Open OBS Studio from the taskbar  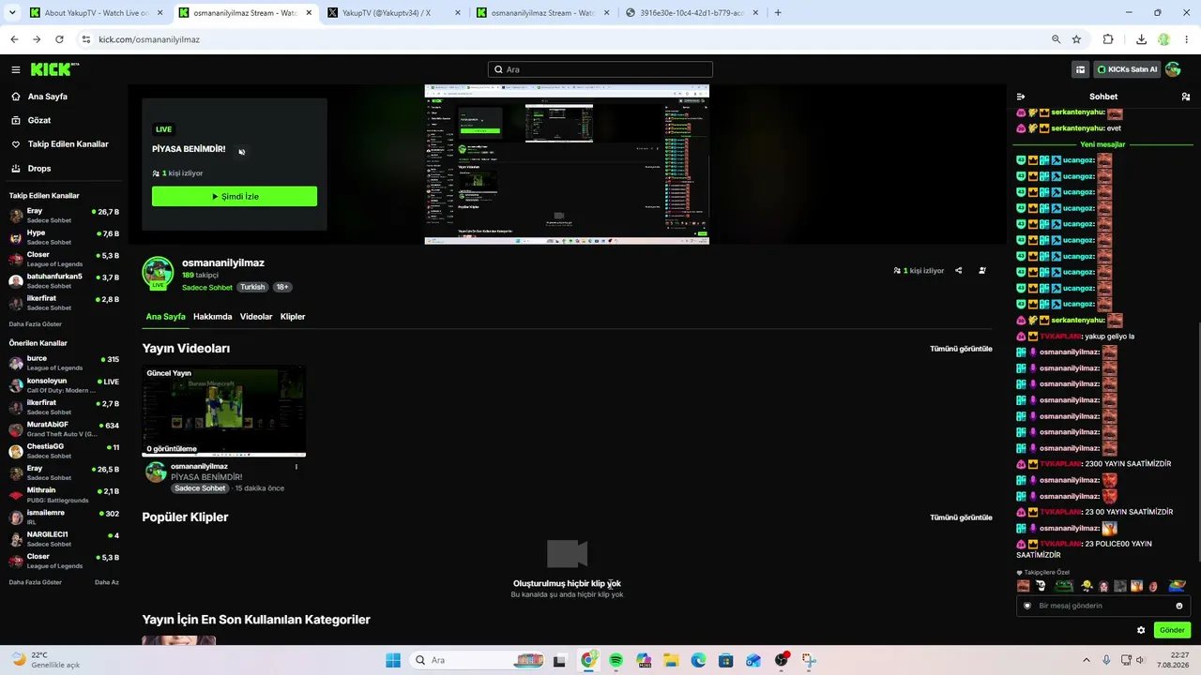(782, 660)
